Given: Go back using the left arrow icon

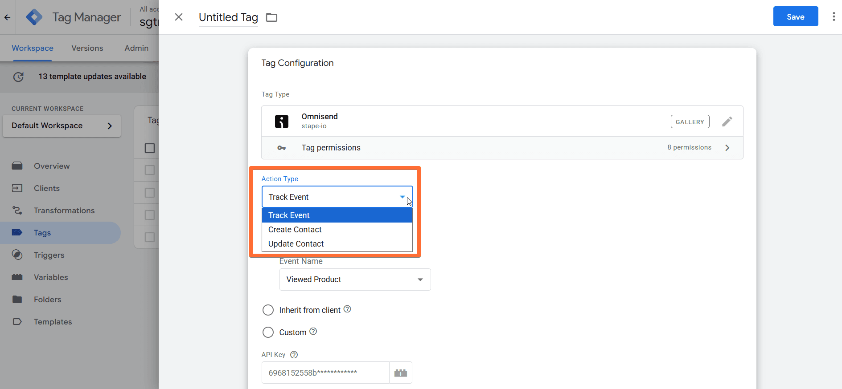Looking at the screenshot, I should [8, 17].
